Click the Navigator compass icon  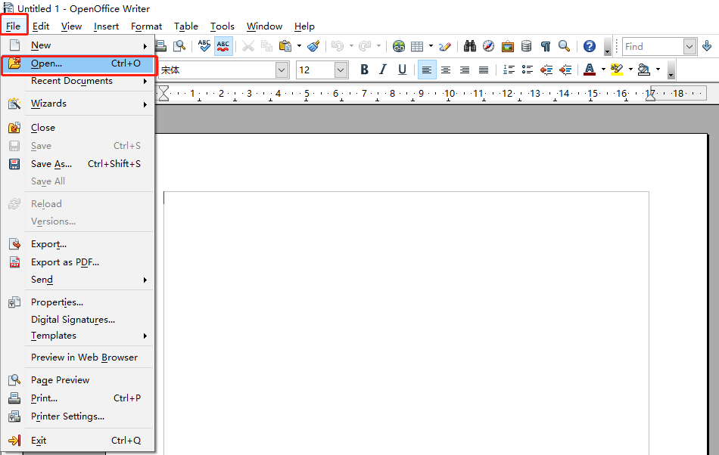coord(489,46)
